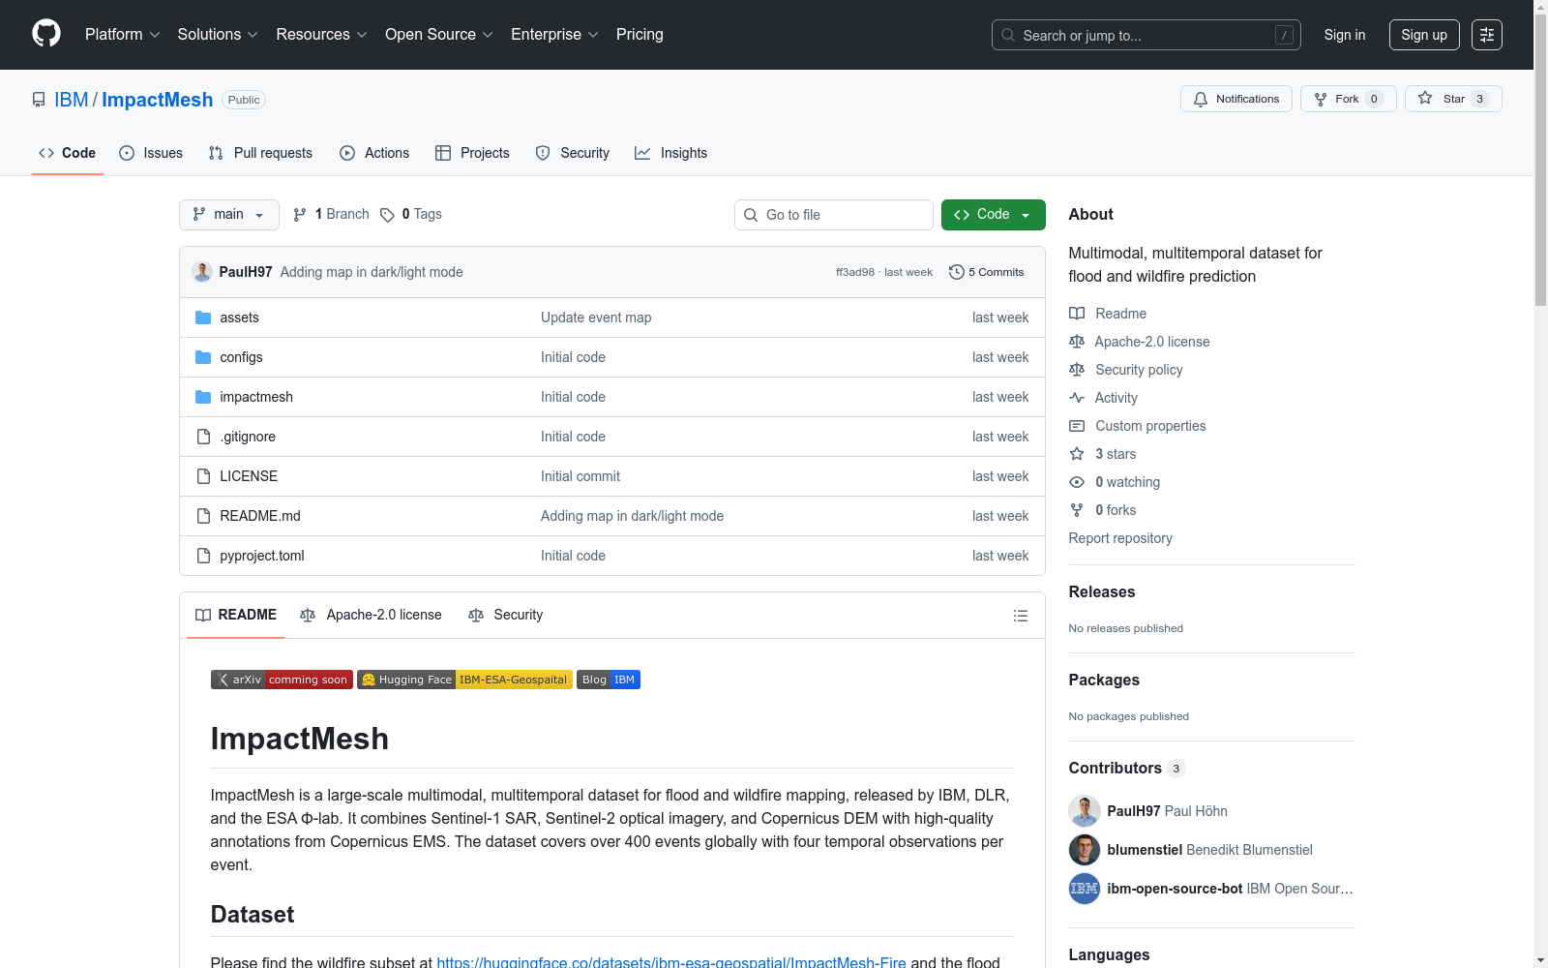Screen dimensions: 1548x968
Task: Open the Releases heading link
Action: tap(1102, 591)
